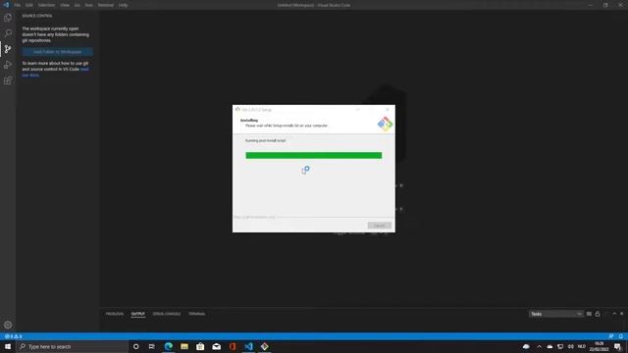The width and height of the screenshot is (628, 353).
Task: Open the Run menu
Action: [x=88, y=5]
